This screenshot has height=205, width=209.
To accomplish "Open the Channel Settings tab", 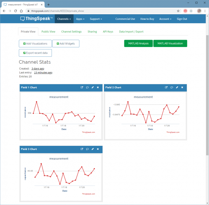I will click(x=71, y=32).
